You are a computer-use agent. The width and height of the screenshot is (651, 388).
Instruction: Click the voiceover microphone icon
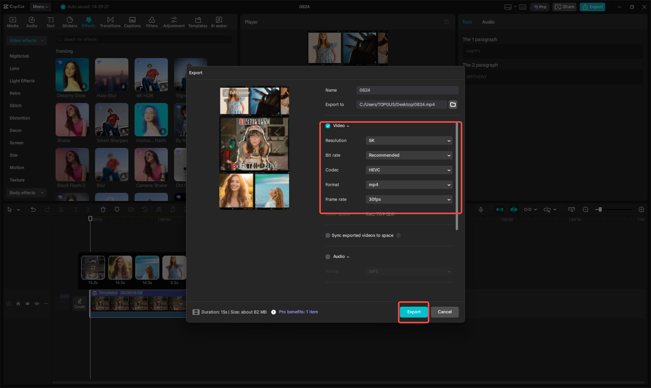click(x=481, y=209)
